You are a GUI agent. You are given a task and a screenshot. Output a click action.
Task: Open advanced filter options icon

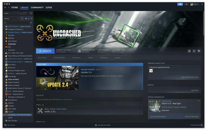coord(31,23)
